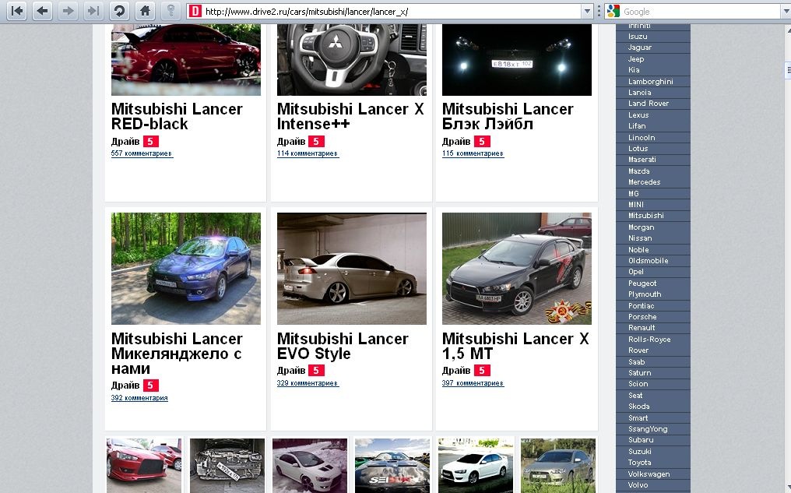Screen dimensions: 791x493
Task: Click the white Lancer in snow thumbnail
Action: pyautogui.click(x=310, y=465)
